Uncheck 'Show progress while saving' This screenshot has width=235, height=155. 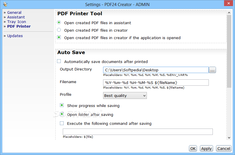coord(62,105)
